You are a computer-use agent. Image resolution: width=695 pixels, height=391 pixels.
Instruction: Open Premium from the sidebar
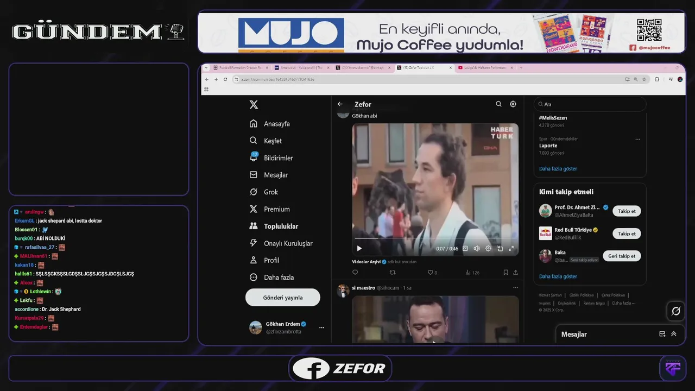[269, 209]
